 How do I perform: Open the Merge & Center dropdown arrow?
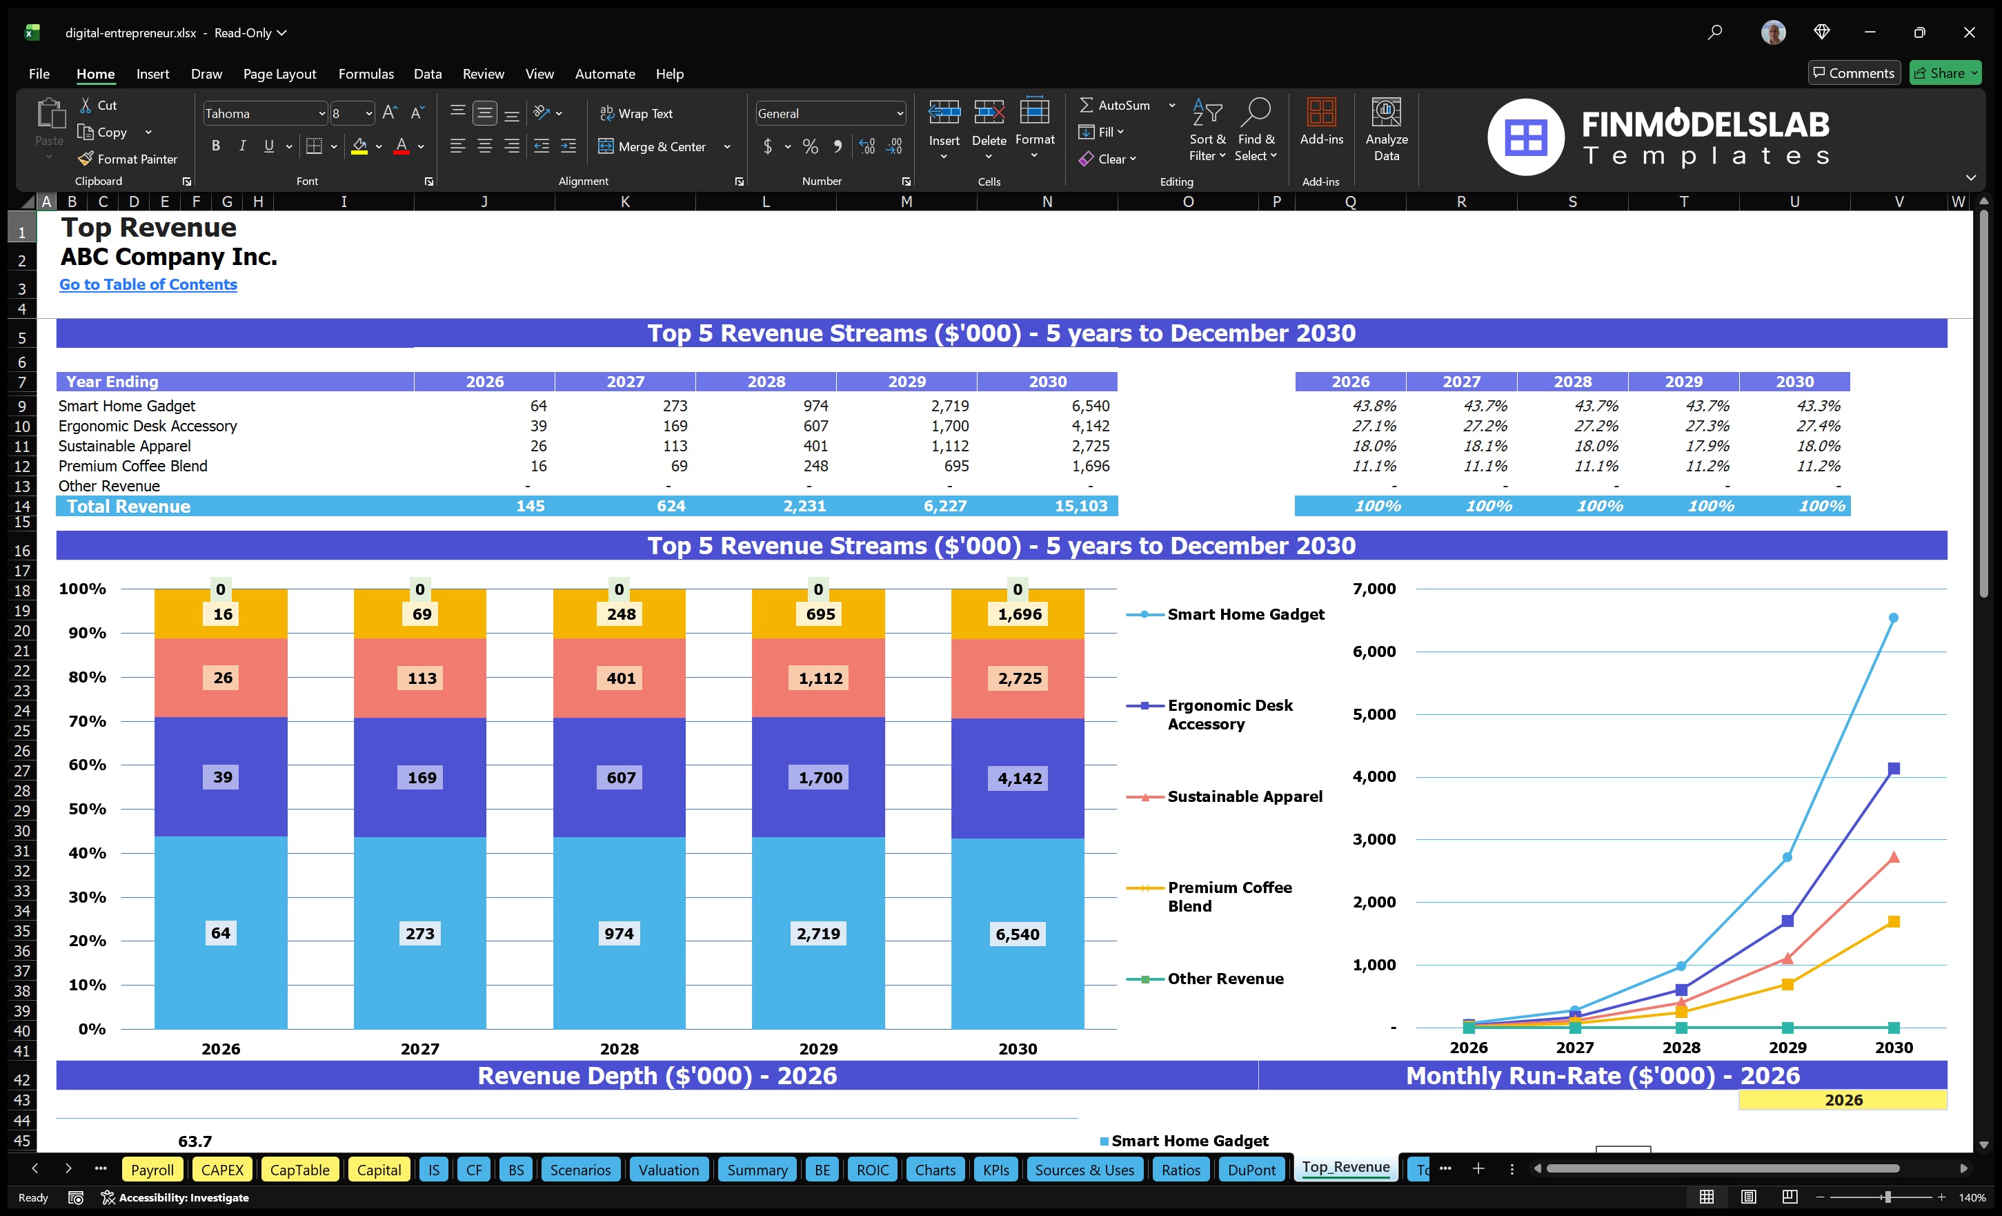[x=727, y=146]
